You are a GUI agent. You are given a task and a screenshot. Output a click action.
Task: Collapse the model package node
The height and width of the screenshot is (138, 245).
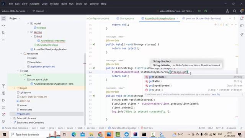[28, 23]
